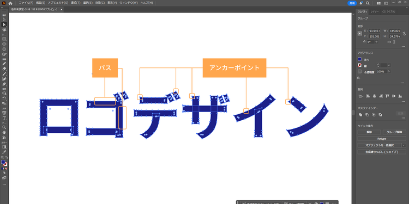This screenshot has height=204, width=409.
Task: Align objects to horizontal left
Action: pos(368,96)
